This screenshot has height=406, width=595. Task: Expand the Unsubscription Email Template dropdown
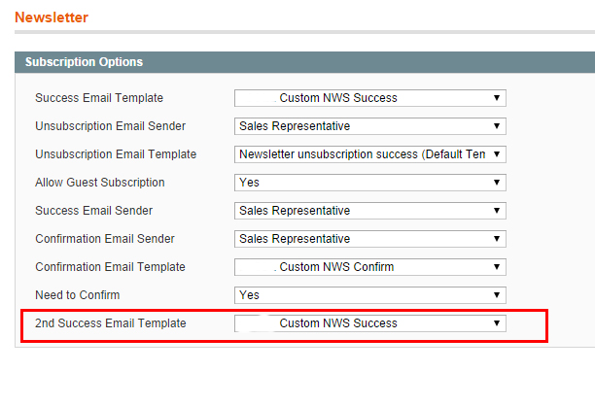click(369, 154)
